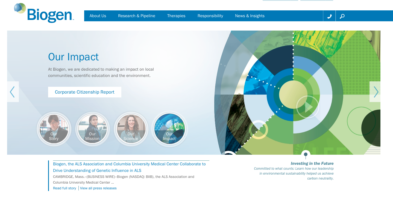Click Corporate Citizenship Report button
The height and width of the screenshot is (200, 393).
click(x=85, y=92)
